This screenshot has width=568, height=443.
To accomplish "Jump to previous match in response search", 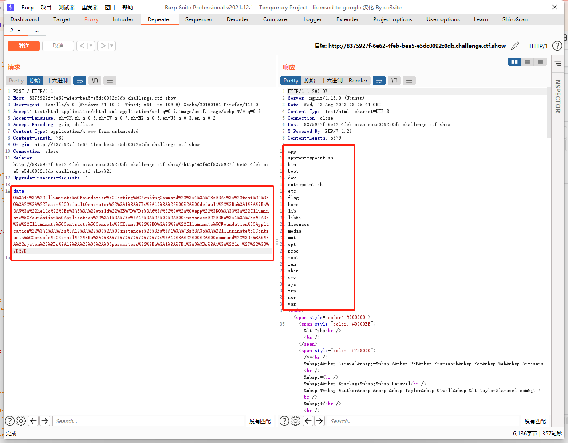I will pyautogui.click(x=308, y=421).
